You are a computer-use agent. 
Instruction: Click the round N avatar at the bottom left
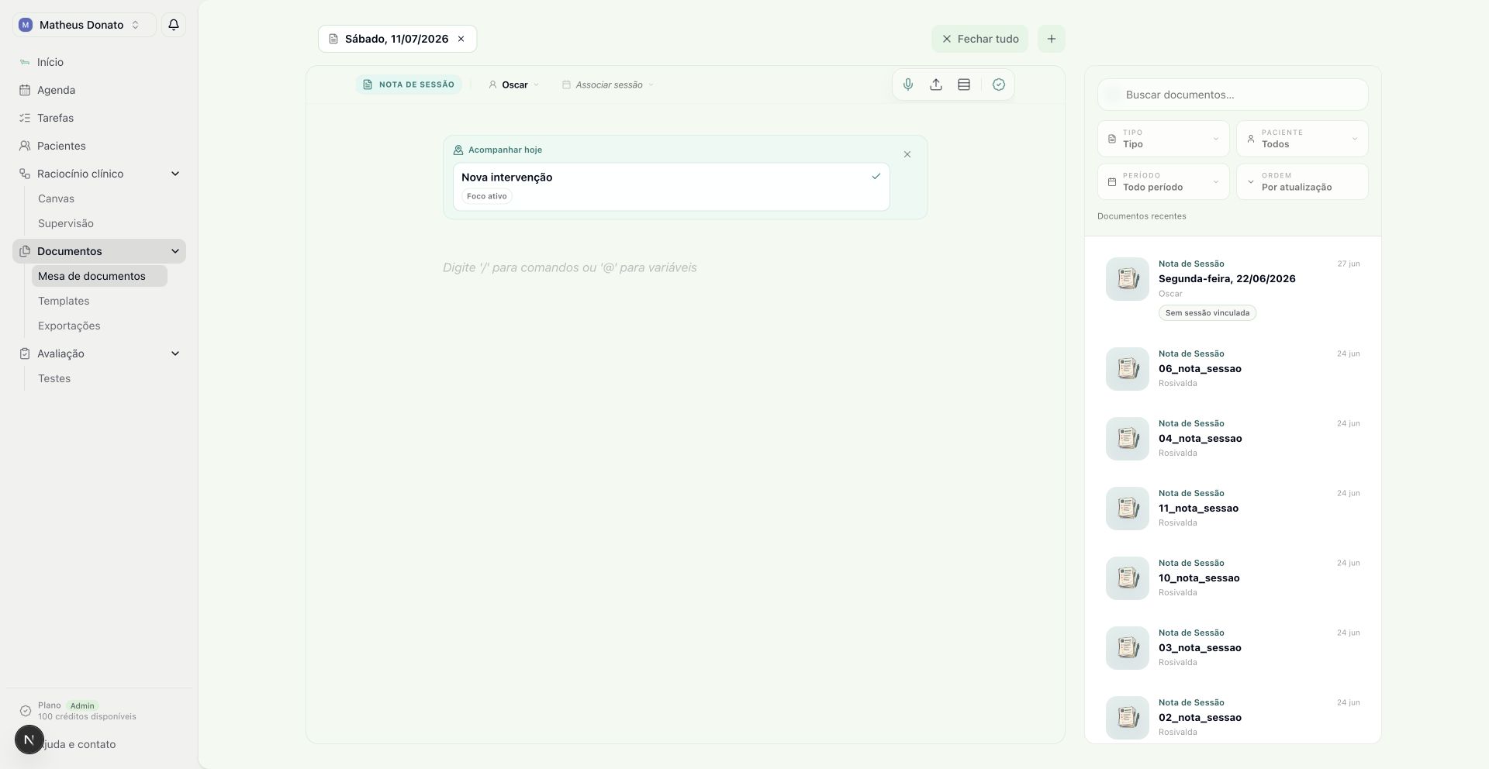29,740
